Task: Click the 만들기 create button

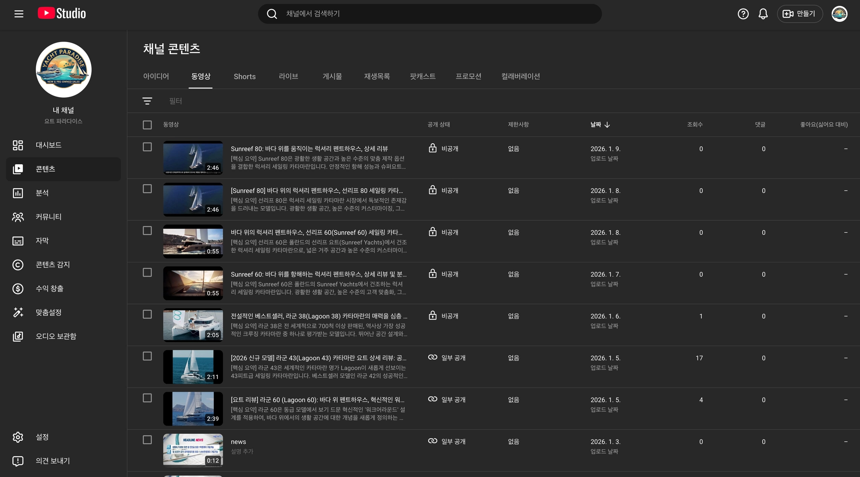Action: point(799,14)
